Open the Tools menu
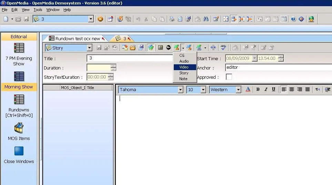Viewport: 332px width, 185px height. 38,10
